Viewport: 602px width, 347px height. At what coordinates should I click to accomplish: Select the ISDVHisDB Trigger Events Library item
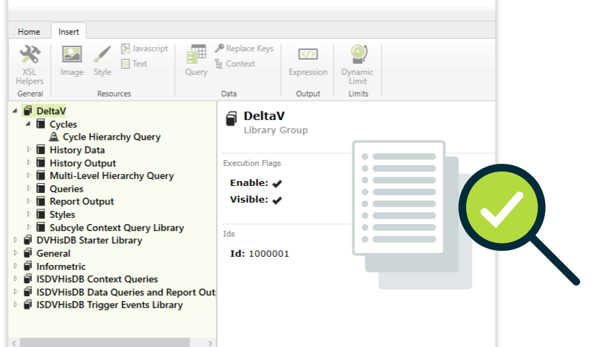tap(110, 305)
